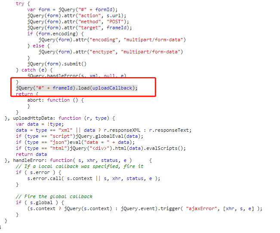Click the word "try" at the top
This screenshot has width=280, height=233.
pyautogui.click(x=20, y=3)
